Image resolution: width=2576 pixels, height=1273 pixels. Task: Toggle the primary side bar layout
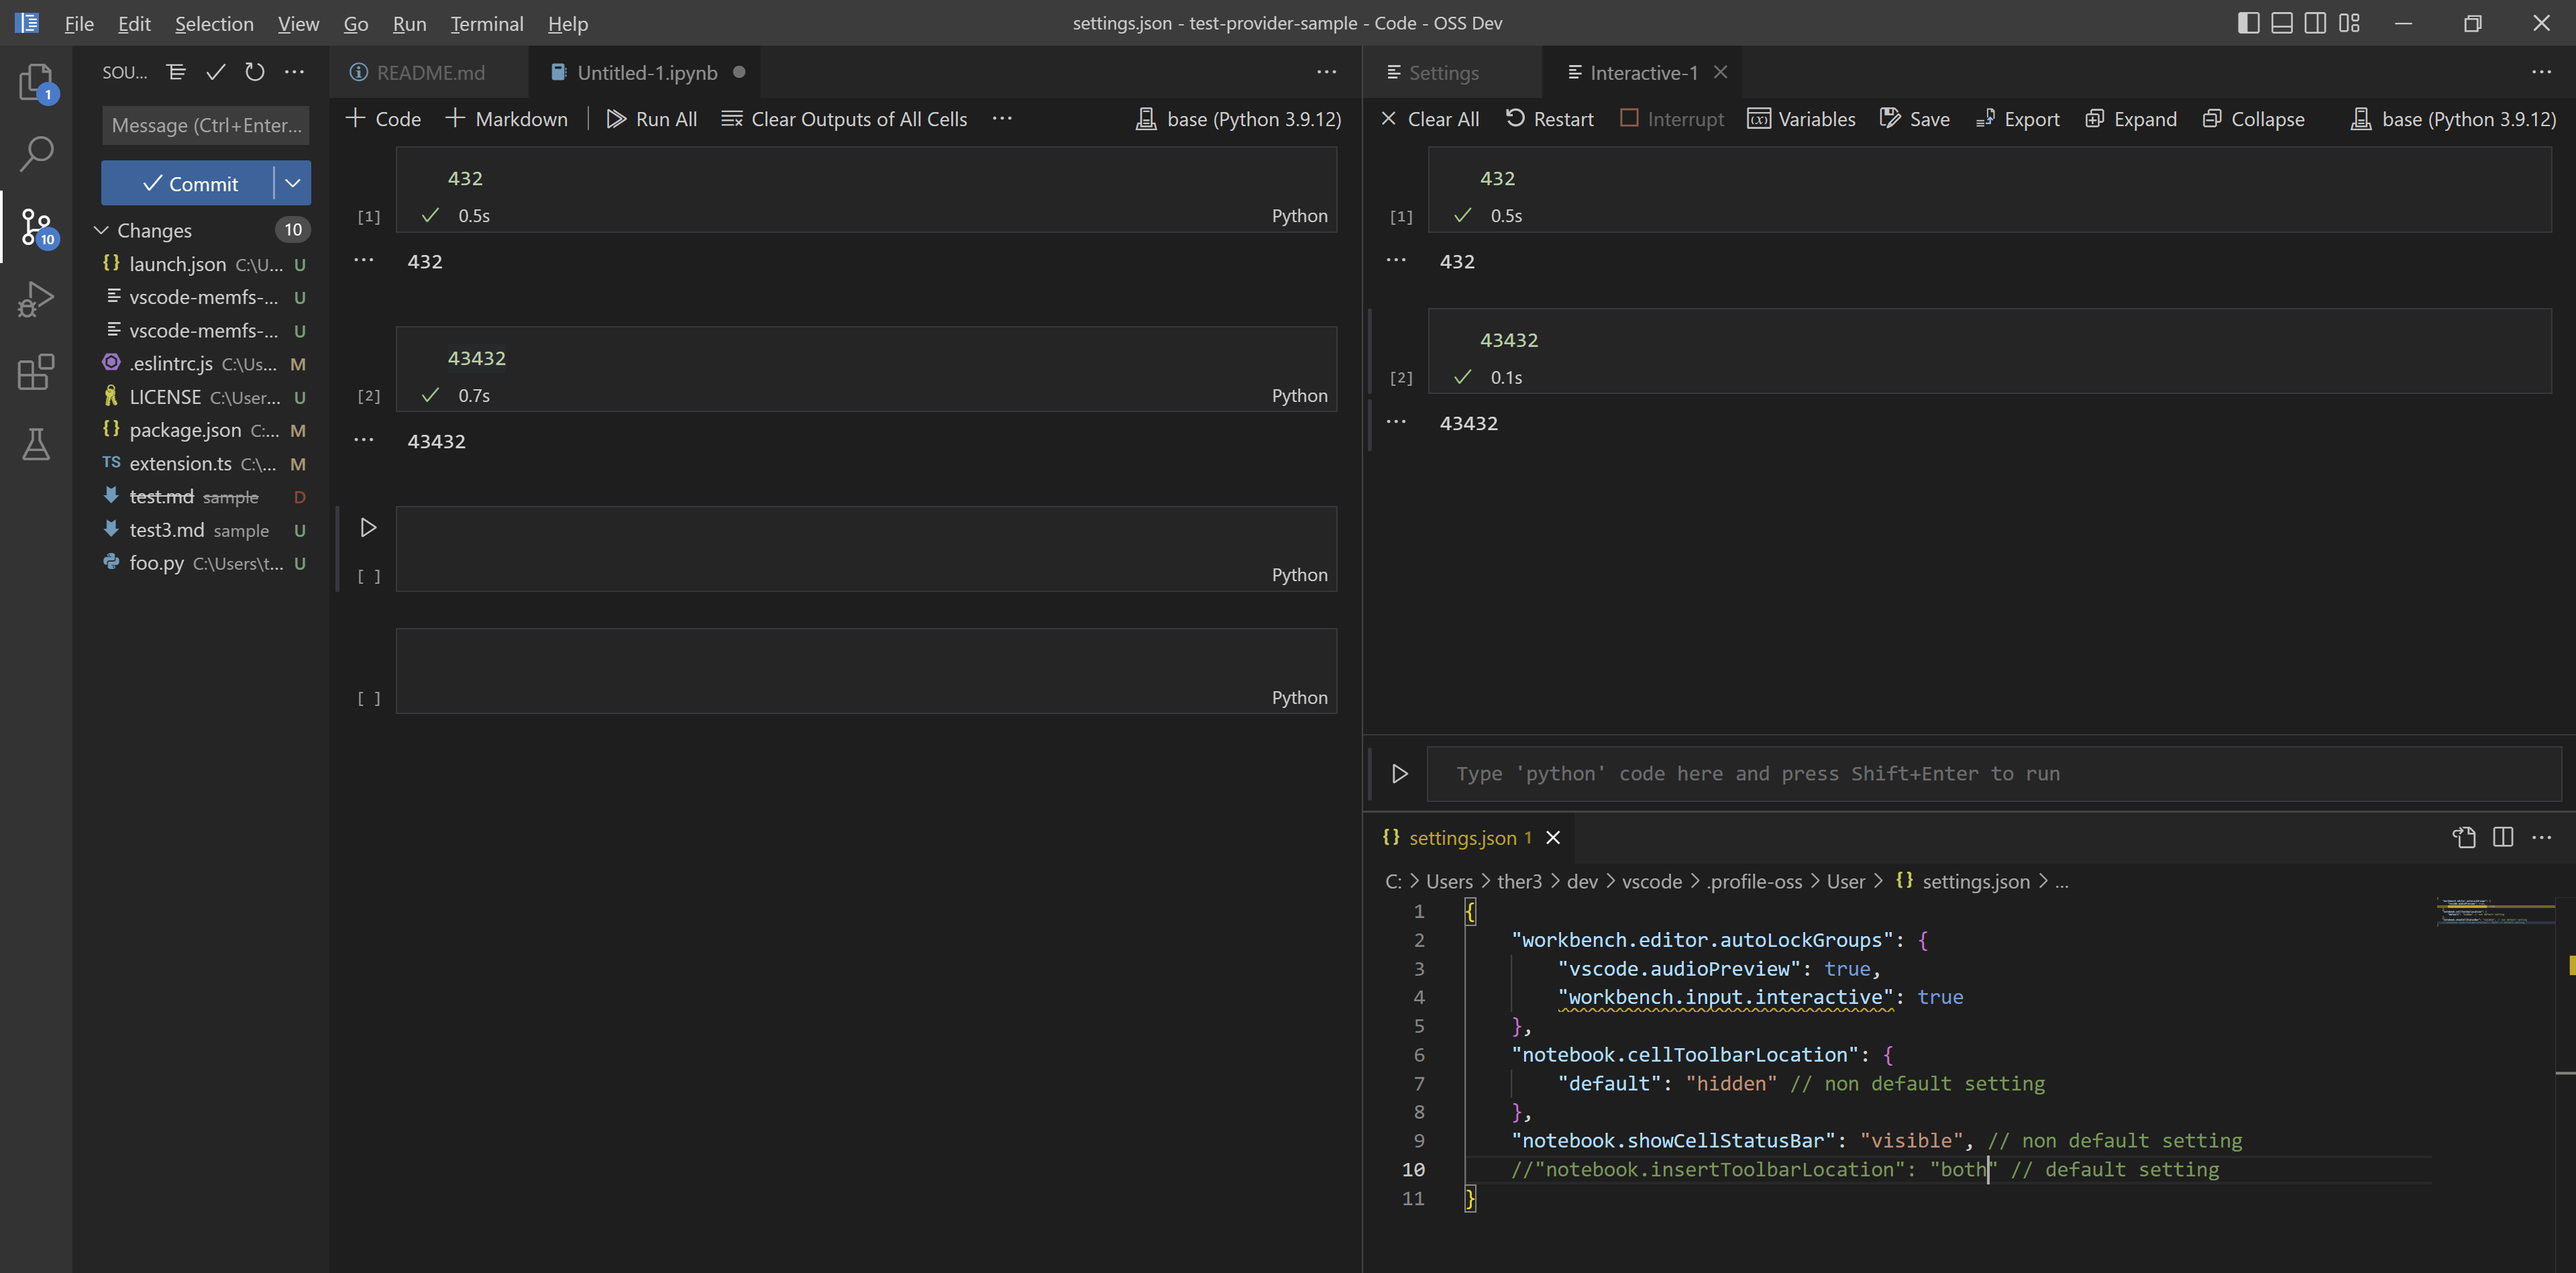2248,23
